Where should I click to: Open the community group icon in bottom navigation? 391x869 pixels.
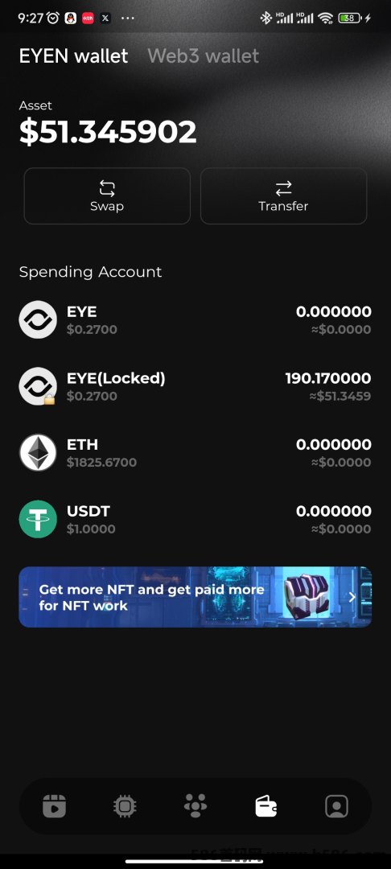pos(195,805)
